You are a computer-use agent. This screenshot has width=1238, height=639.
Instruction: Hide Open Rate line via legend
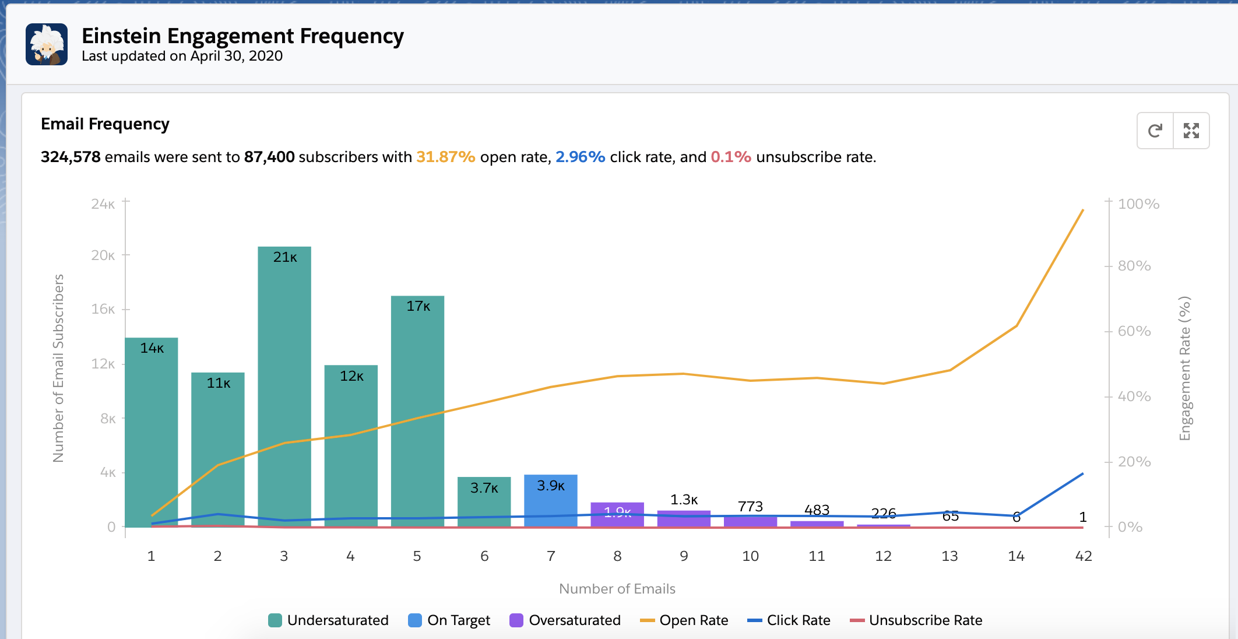point(693,620)
